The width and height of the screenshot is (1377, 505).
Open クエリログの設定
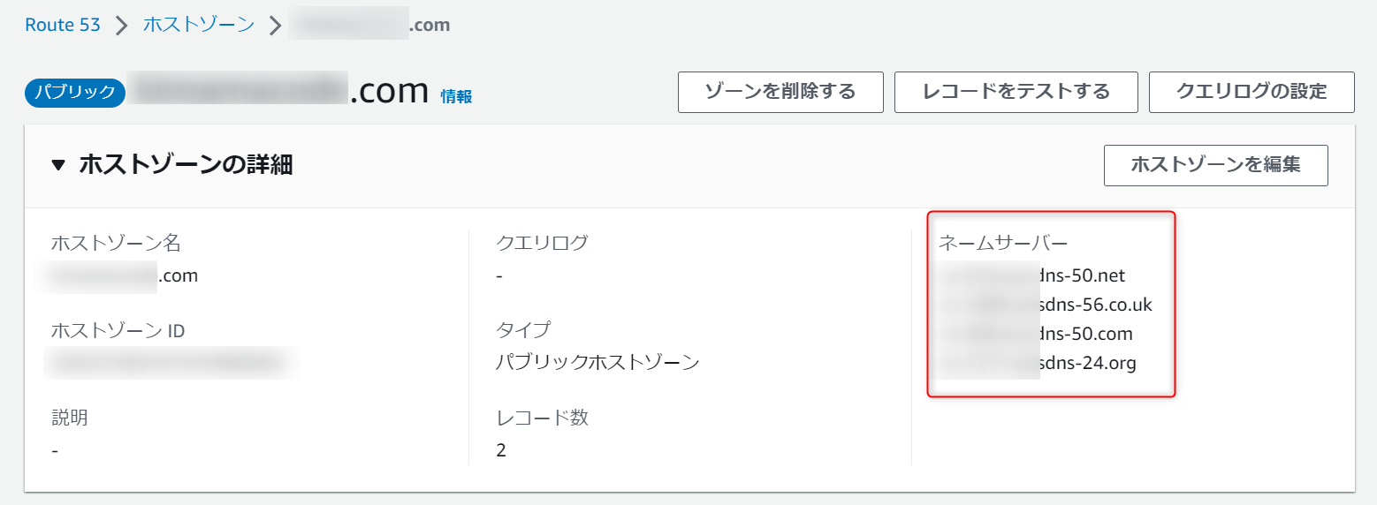tap(1251, 92)
